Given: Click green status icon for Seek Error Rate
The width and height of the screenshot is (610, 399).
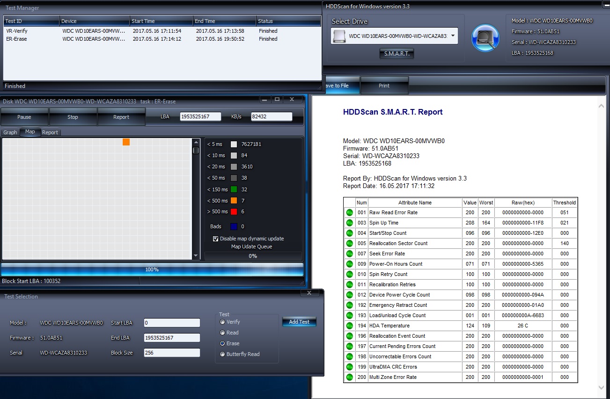Looking at the screenshot, I should [349, 254].
